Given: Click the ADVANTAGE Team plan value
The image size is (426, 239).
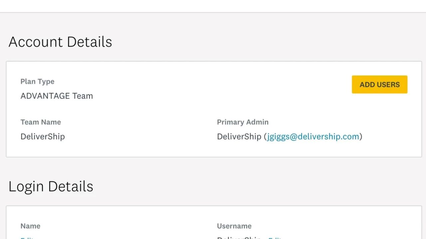Looking at the screenshot, I should pyautogui.click(x=57, y=96).
